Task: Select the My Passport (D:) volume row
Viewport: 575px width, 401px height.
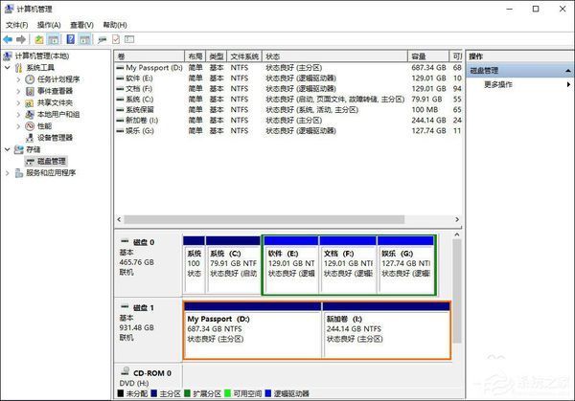Action: point(288,68)
